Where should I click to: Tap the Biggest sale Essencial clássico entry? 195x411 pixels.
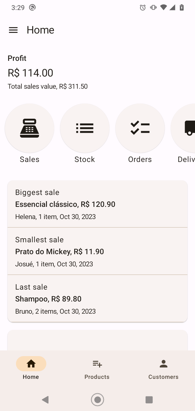click(x=97, y=204)
